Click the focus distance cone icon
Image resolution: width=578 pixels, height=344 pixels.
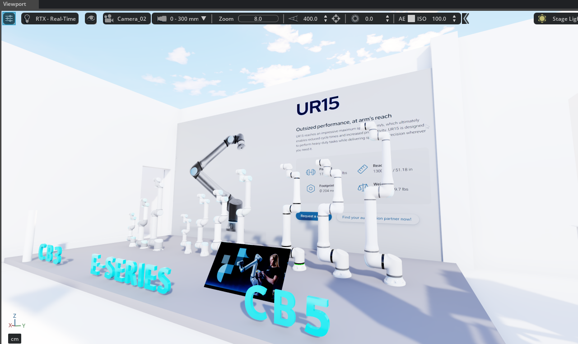pyautogui.click(x=293, y=19)
